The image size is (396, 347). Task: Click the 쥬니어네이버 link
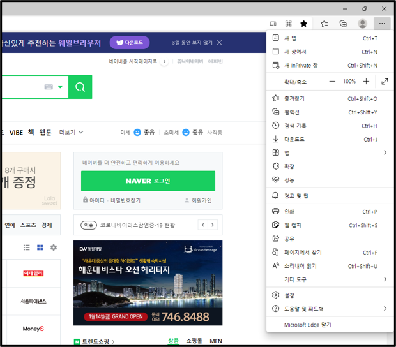[x=190, y=61]
